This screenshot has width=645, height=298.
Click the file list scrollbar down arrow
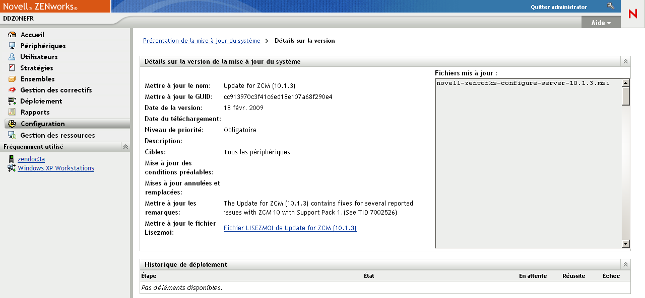(626, 244)
